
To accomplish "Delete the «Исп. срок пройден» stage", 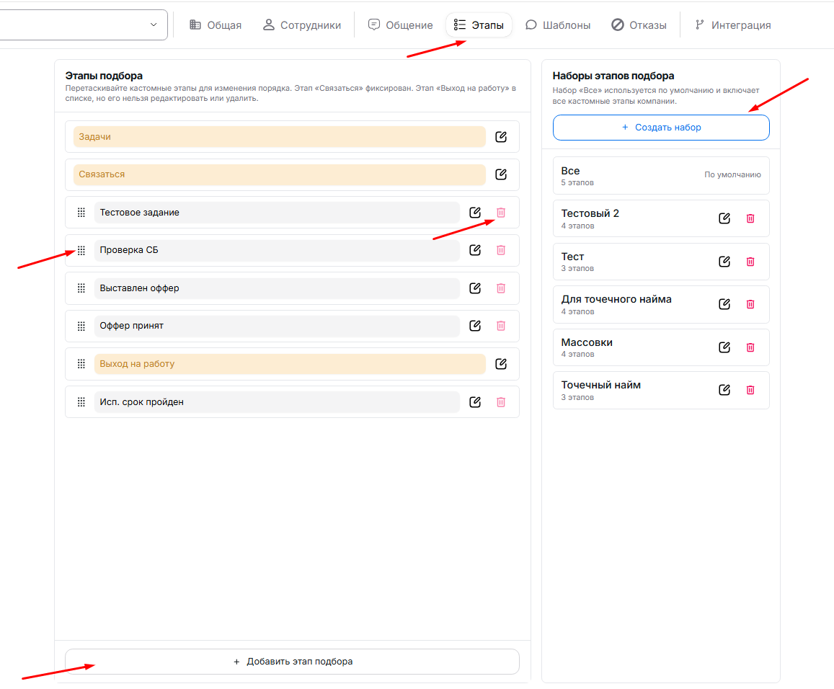I will pyautogui.click(x=501, y=402).
